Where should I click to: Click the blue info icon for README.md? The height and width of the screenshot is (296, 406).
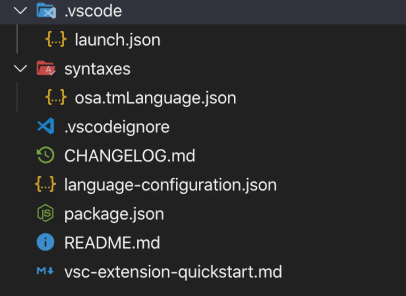point(45,243)
